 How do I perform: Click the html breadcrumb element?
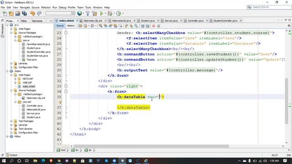[x=62, y=150]
